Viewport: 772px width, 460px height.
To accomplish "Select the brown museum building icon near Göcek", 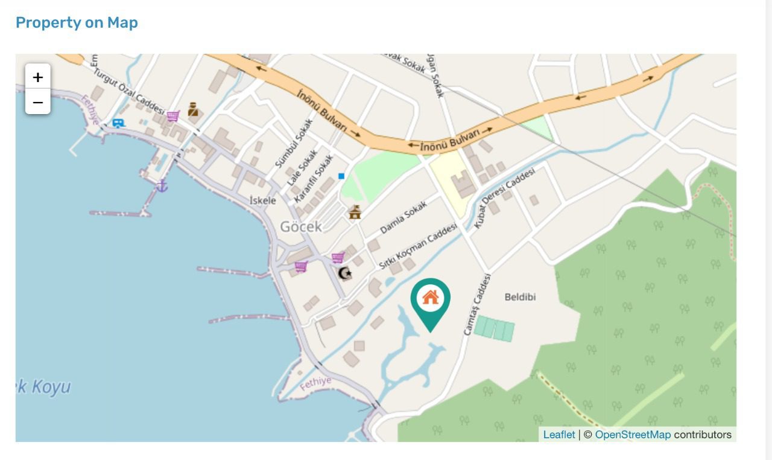I will click(x=355, y=212).
